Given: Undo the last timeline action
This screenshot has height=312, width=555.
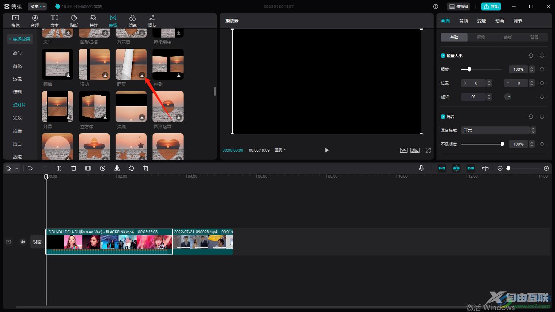Looking at the screenshot, I should [30, 168].
